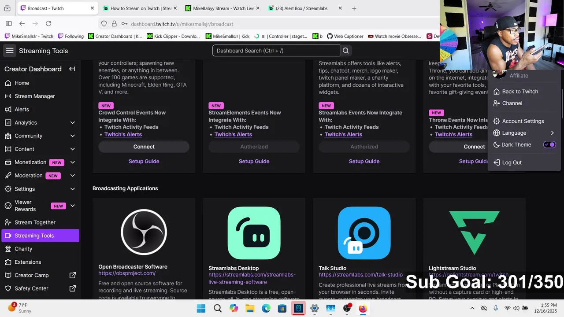Switch to MikeBabyy Stream Kick tab
564x317 pixels.
click(223, 8)
